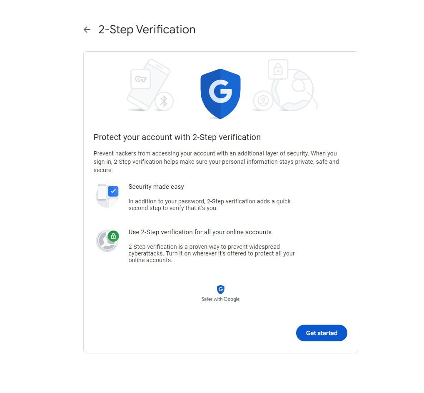
Task: Click the 'prevent widespread cyberattacks' description text
Action: pyautogui.click(x=211, y=253)
